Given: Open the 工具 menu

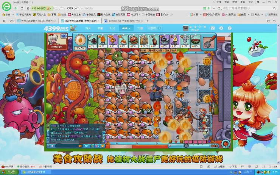Looking at the screenshot, I should pyautogui.click(x=243, y=2).
